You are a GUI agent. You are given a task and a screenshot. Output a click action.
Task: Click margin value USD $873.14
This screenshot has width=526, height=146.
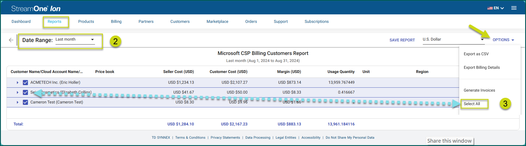pos(289,82)
